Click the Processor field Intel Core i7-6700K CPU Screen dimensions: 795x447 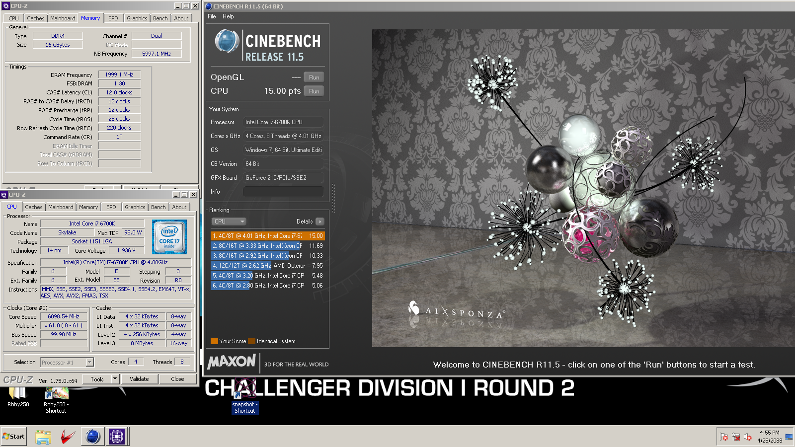click(283, 122)
